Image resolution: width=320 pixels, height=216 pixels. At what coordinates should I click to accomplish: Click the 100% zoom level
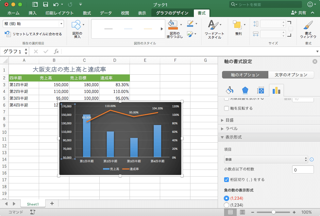pos(306,212)
